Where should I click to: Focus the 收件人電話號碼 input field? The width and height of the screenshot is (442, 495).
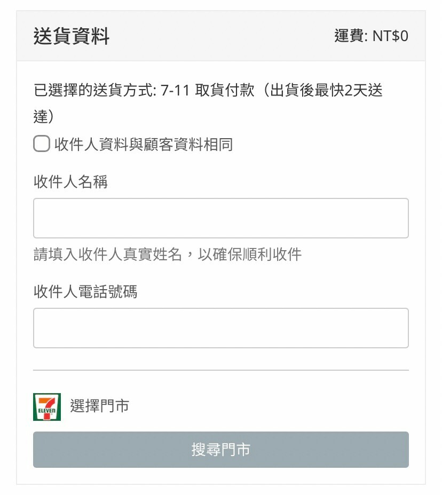(221, 328)
